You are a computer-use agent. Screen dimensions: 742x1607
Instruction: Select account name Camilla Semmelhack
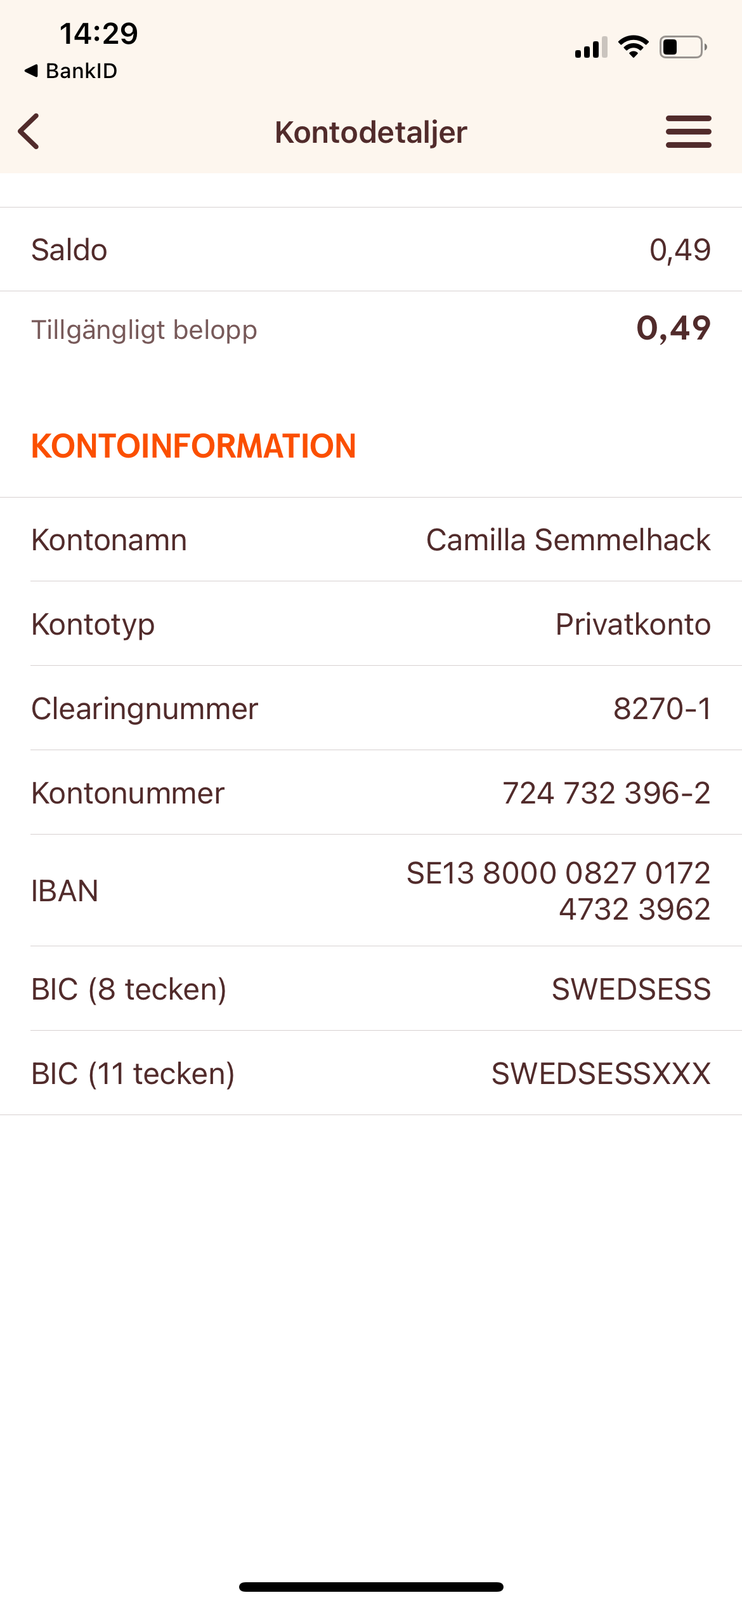(x=568, y=540)
